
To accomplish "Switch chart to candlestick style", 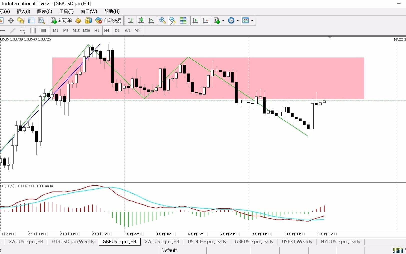I will click(x=141, y=20).
